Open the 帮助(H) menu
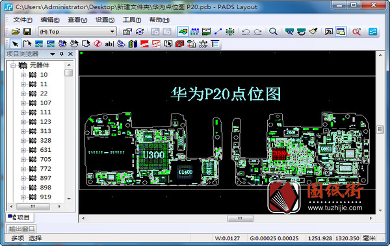 tap(159, 19)
